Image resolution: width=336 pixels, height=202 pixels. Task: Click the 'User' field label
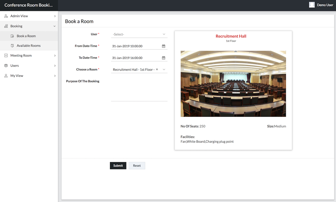click(94, 34)
